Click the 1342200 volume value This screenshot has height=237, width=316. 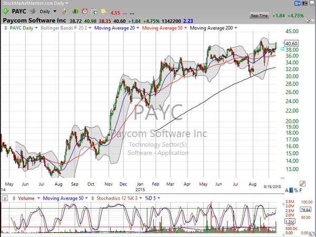click(171, 21)
